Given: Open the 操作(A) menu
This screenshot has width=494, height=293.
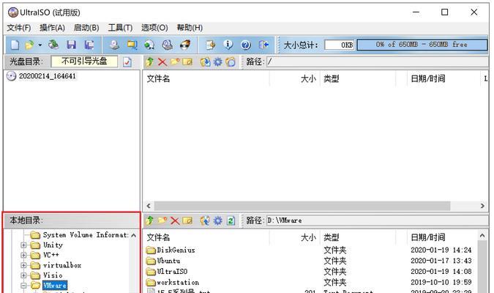Looking at the screenshot, I should click(x=52, y=28).
